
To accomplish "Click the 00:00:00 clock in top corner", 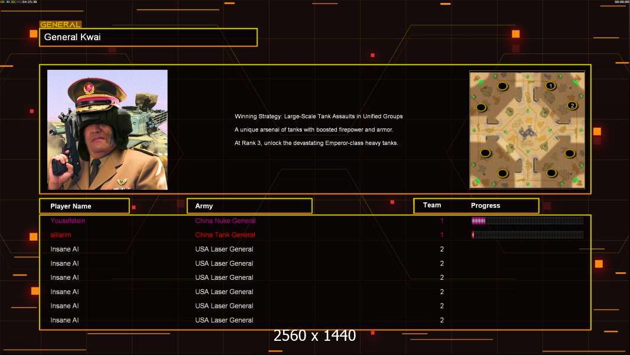I will [x=621, y=2].
